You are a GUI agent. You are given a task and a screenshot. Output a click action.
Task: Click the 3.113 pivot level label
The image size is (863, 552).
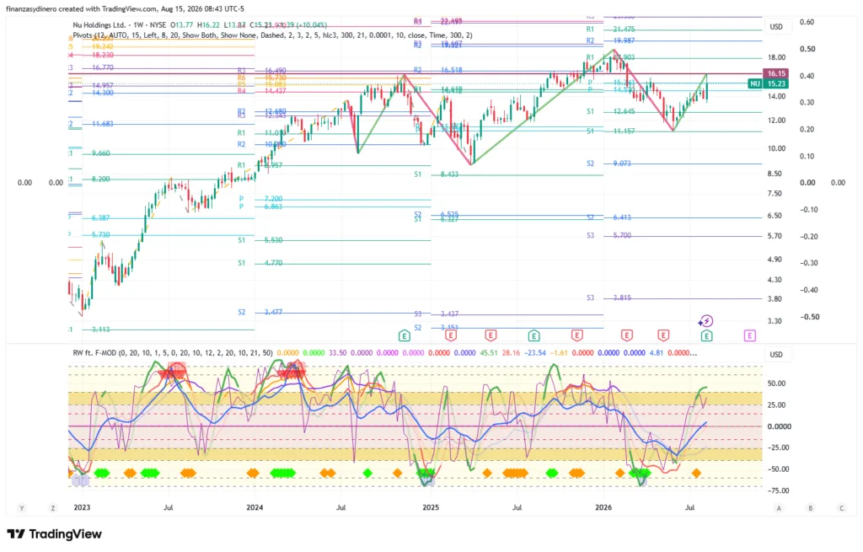click(101, 330)
